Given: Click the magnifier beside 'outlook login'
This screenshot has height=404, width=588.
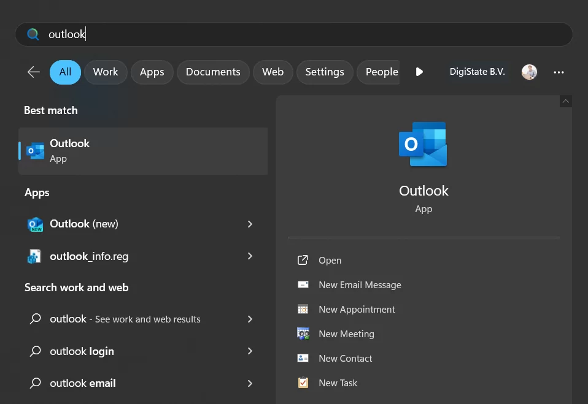Looking at the screenshot, I should [36, 351].
